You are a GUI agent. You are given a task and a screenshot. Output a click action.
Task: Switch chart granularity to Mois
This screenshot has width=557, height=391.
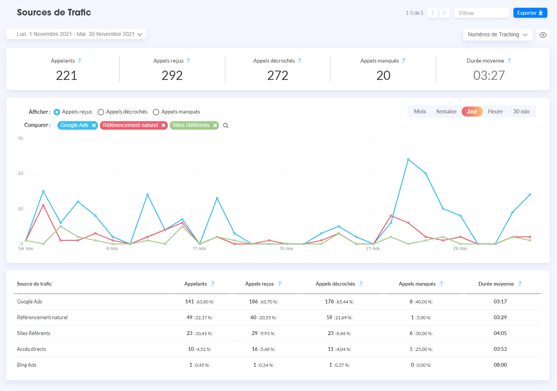coord(420,112)
